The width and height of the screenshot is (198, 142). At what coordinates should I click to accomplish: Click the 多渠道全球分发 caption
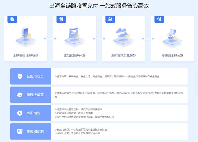point(172,56)
